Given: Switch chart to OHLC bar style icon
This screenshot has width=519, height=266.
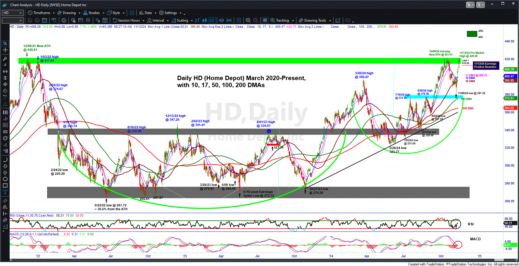Looking at the screenshot, I should coord(197,20).
